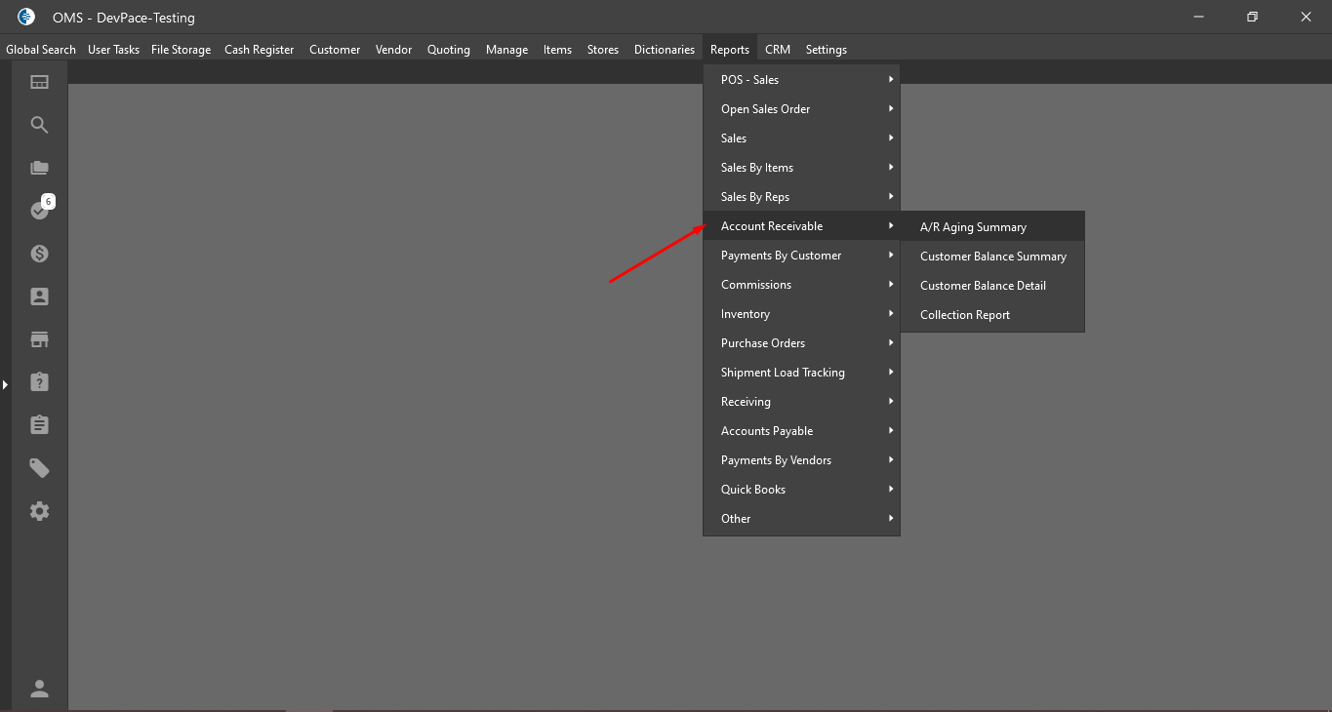Choose Customer Balance Detail from the submenu
This screenshot has width=1332, height=712.
(983, 286)
